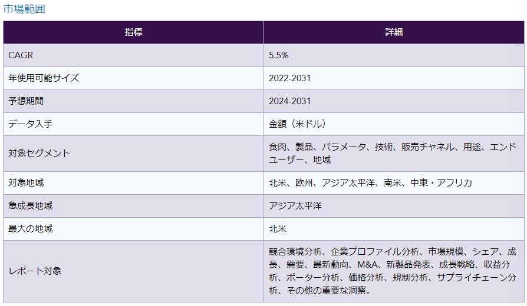This screenshot has width=527, height=306.
Task: Click the 年使用可能サイズ row label
Action: click(44, 78)
